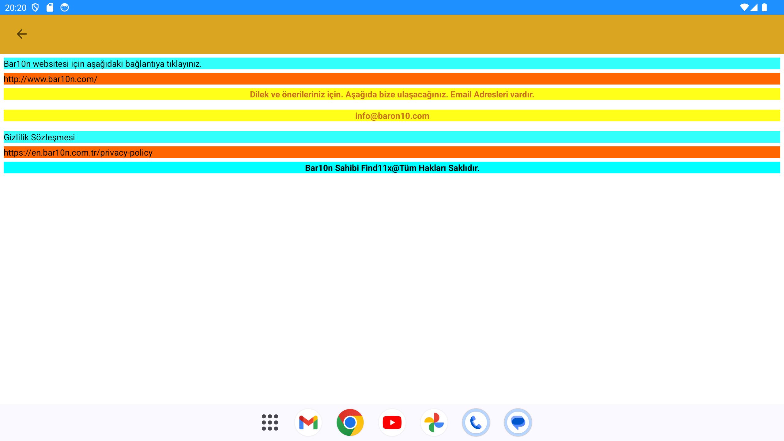Viewport: 784px width, 441px height.
Task: Open the app drawer grid icon
Action: click(270, 422)
